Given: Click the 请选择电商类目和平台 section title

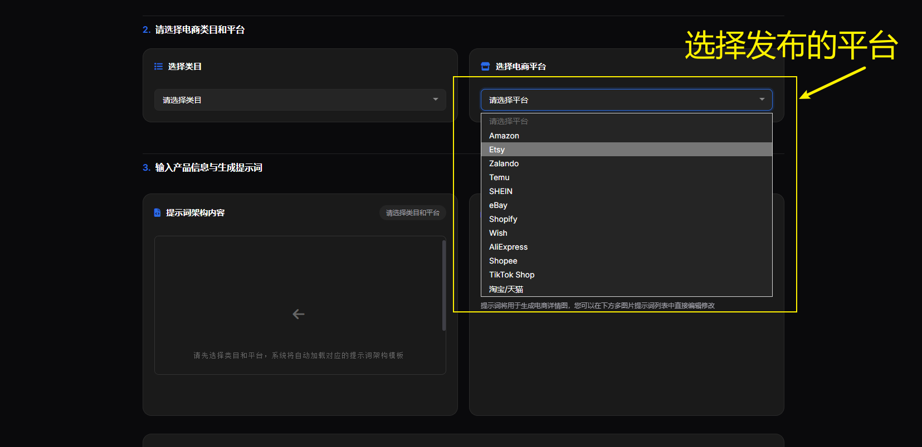Looking at the screenshot, I should [200, 29].
